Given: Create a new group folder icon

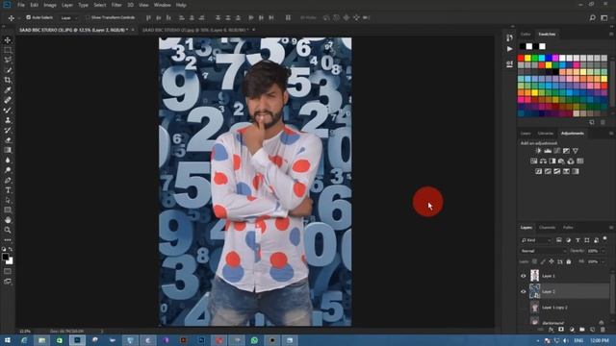Looking at the screenshot, I should tap(581, 330).
